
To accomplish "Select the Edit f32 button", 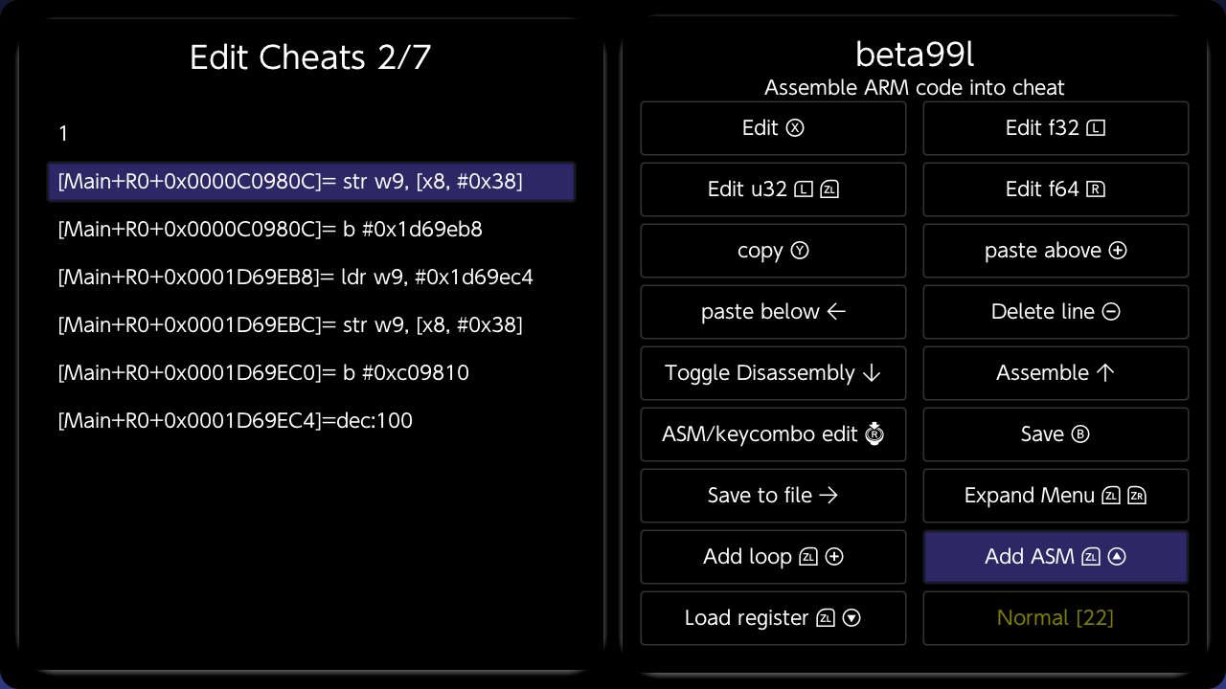I will tap(1056, 128).
